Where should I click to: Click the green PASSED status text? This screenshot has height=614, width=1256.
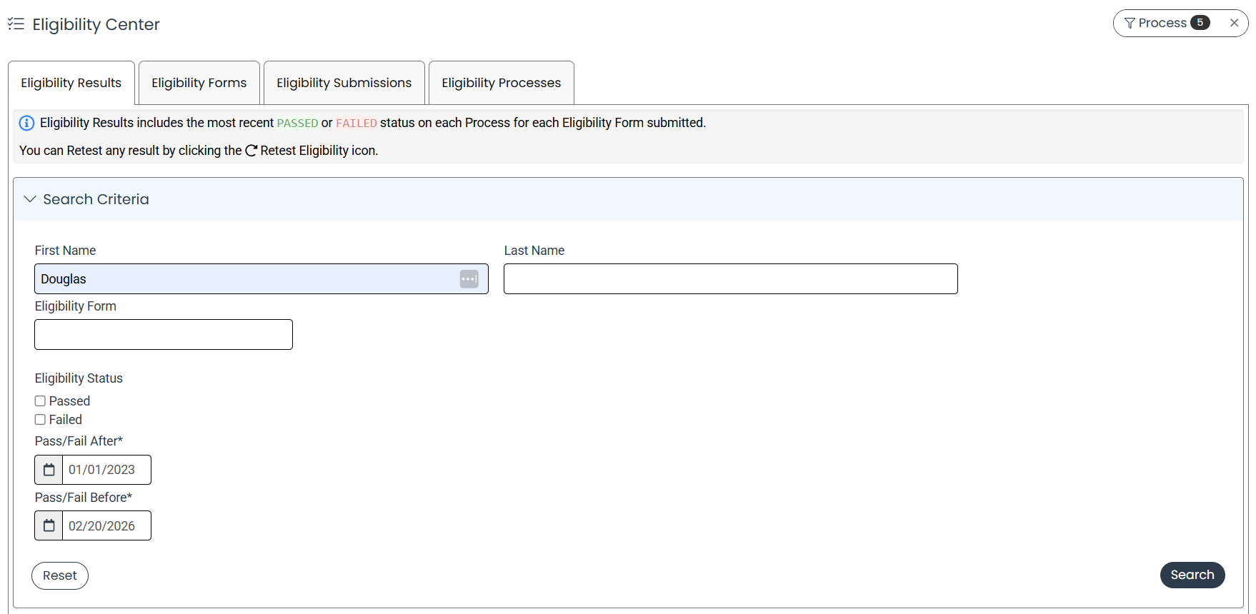[x=297, y=123]
